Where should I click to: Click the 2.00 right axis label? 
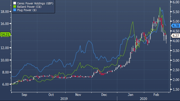click(x=176, y=80)
